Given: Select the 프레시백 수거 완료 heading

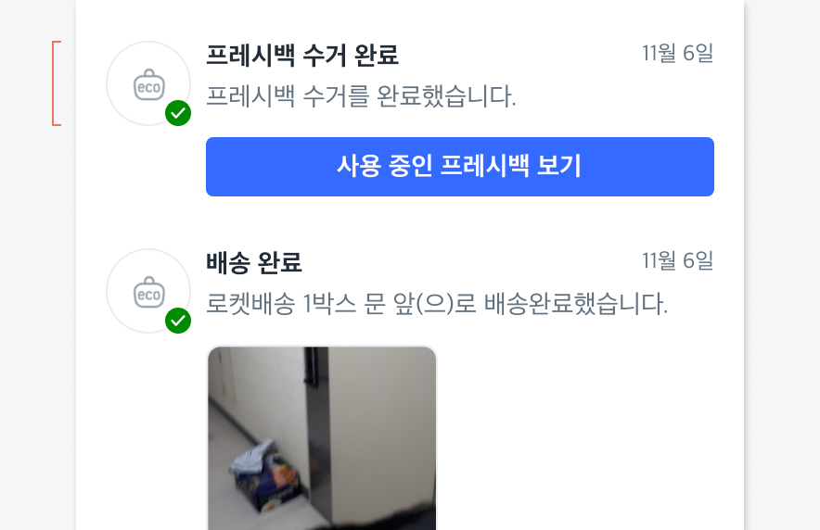Looking at the screenshot, I should pyautogui.click(x=302, y=55).
